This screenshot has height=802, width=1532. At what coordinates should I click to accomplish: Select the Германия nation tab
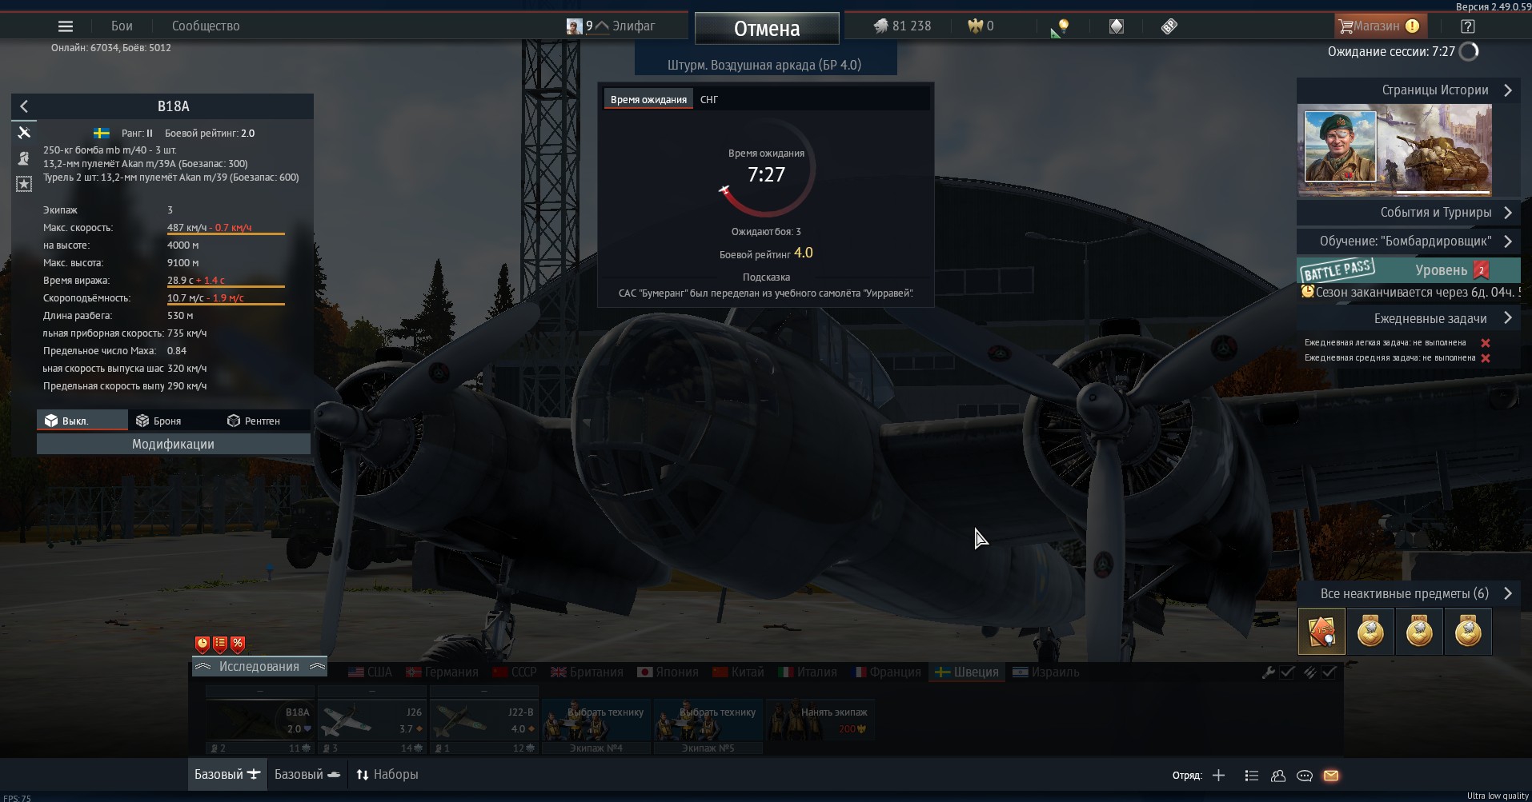pos(442,672)
